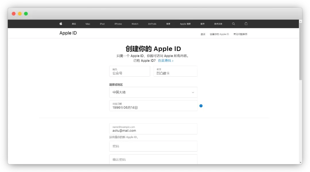The width and height of the screenshot is (310, 172).
Task: Select iPad in the navigation bar
Action: [102, 24]
